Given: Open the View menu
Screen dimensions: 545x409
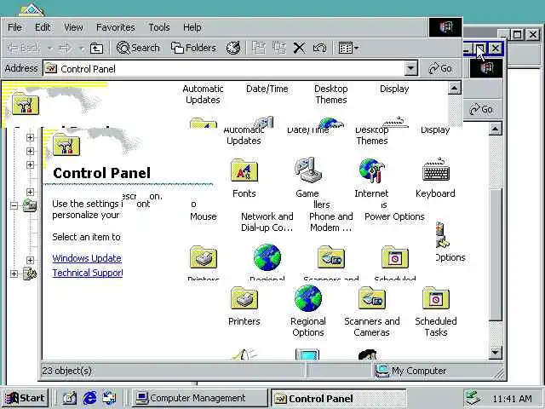Looking at the screenshot, I should tap(73, 27).
